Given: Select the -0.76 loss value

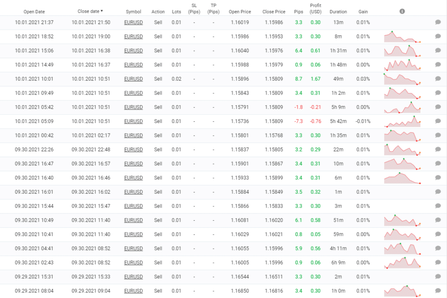Looking at the screenshot, I should coord(315,121).
